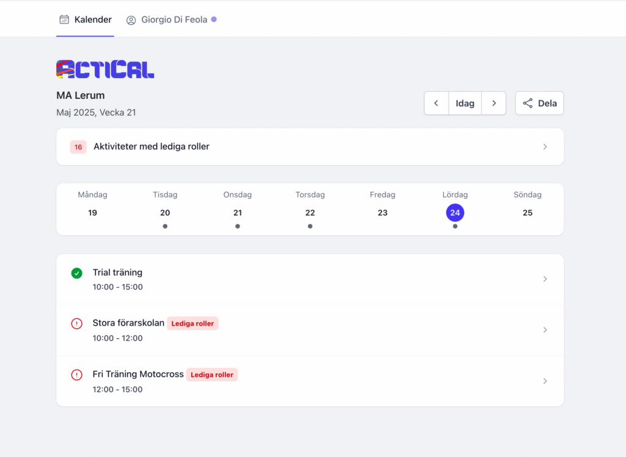Go to previous week with left arrow
626x457 pixels.
click(436, 103)
